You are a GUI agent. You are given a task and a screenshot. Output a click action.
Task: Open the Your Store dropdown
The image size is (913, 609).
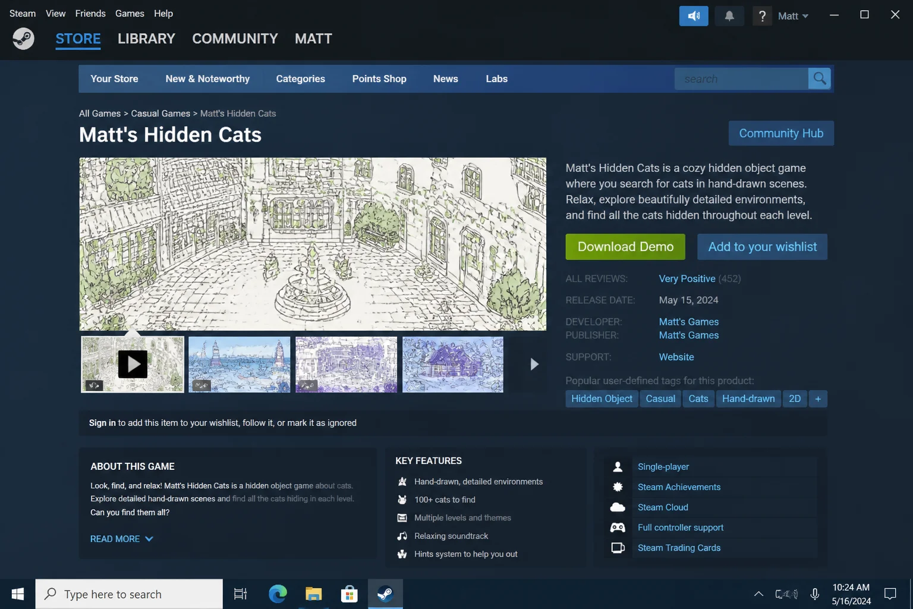[x=114, y=79]
